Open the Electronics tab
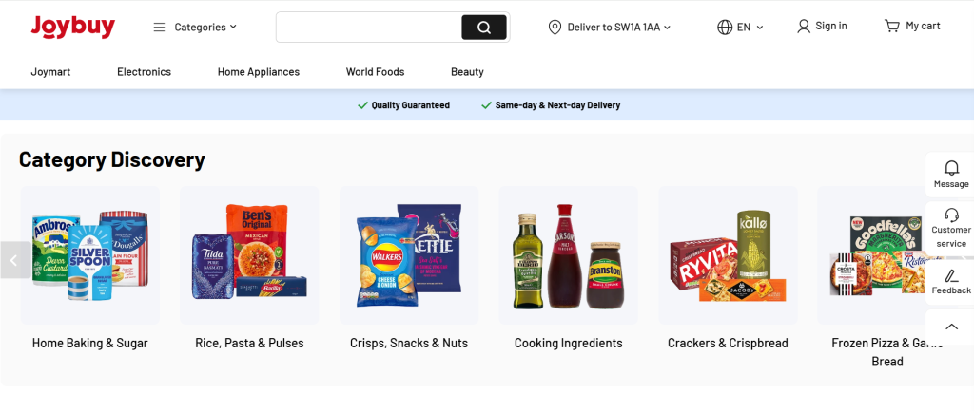974x411 pixels. tap(145, 72)
